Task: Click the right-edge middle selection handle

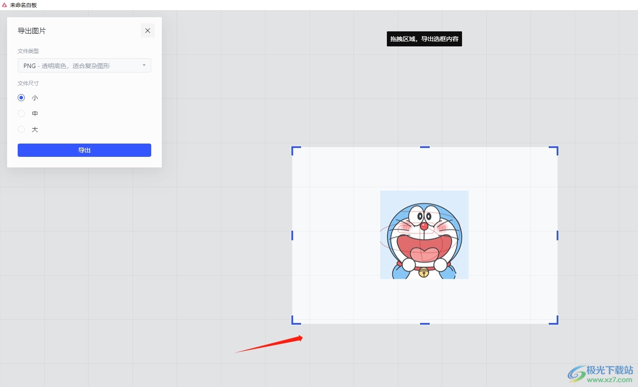Action: tap(558, 235)
